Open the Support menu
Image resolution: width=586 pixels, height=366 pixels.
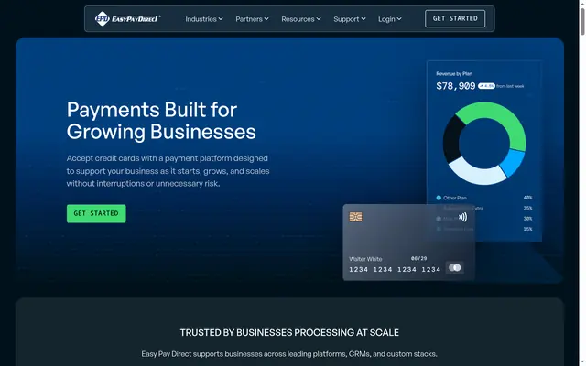click(350, 19)
